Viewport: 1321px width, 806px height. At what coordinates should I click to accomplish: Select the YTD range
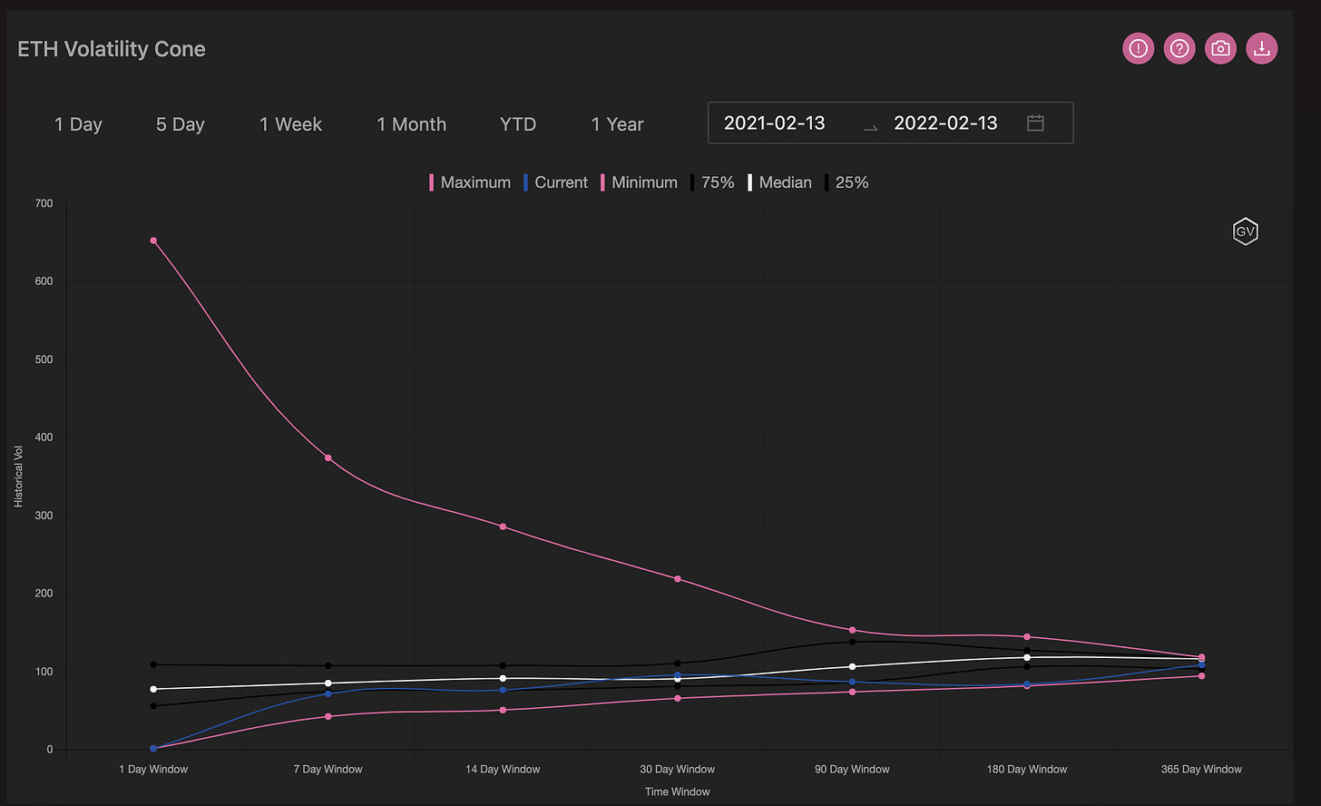point(518,124)
